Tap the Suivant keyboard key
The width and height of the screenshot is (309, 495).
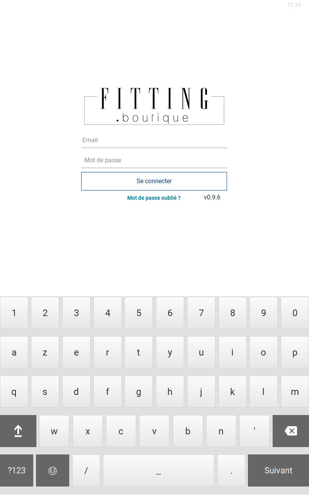point(278,470)
